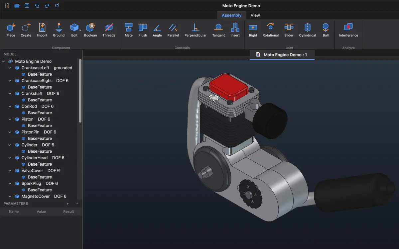Click the Redo arrow icon
This screenshot has height=249, width=399.
point(47,6)
